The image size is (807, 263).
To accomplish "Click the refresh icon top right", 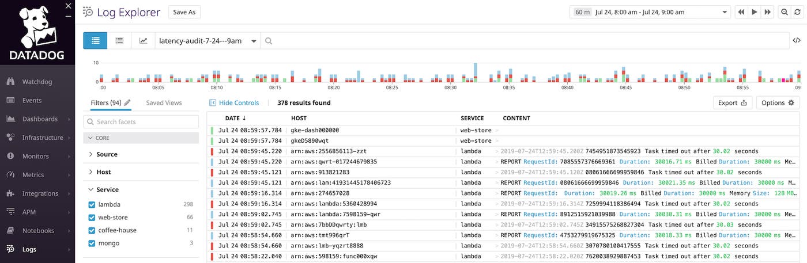I will (797, 12).
